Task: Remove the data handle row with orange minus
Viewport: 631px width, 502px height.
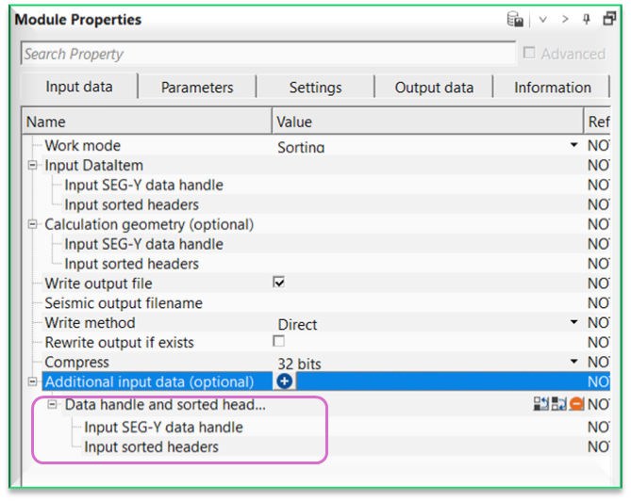Action: tap(576, 404)
